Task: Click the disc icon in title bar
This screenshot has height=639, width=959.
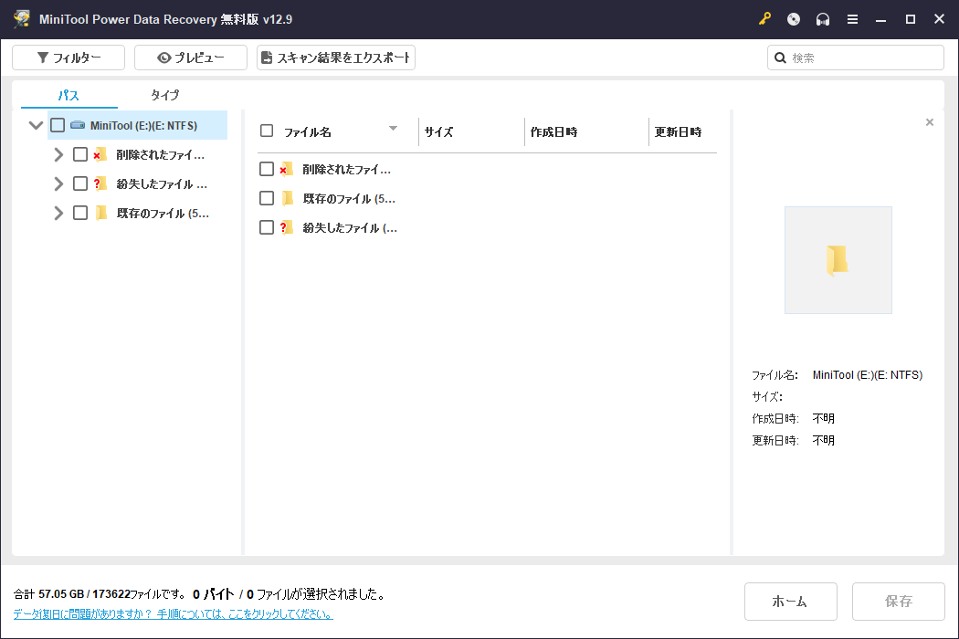Action: click(794, 19)
